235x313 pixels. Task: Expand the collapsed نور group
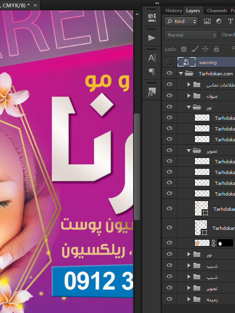click(189, 254)
